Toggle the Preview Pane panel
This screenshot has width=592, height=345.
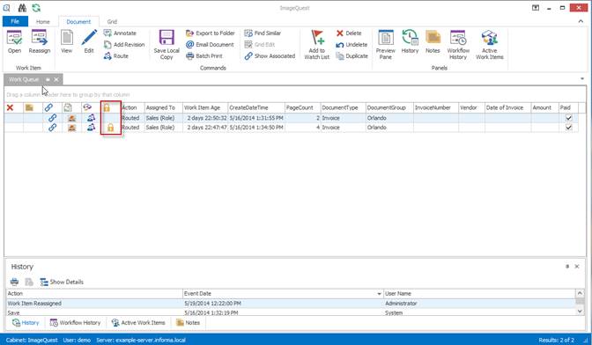click(x=386, y=45)
